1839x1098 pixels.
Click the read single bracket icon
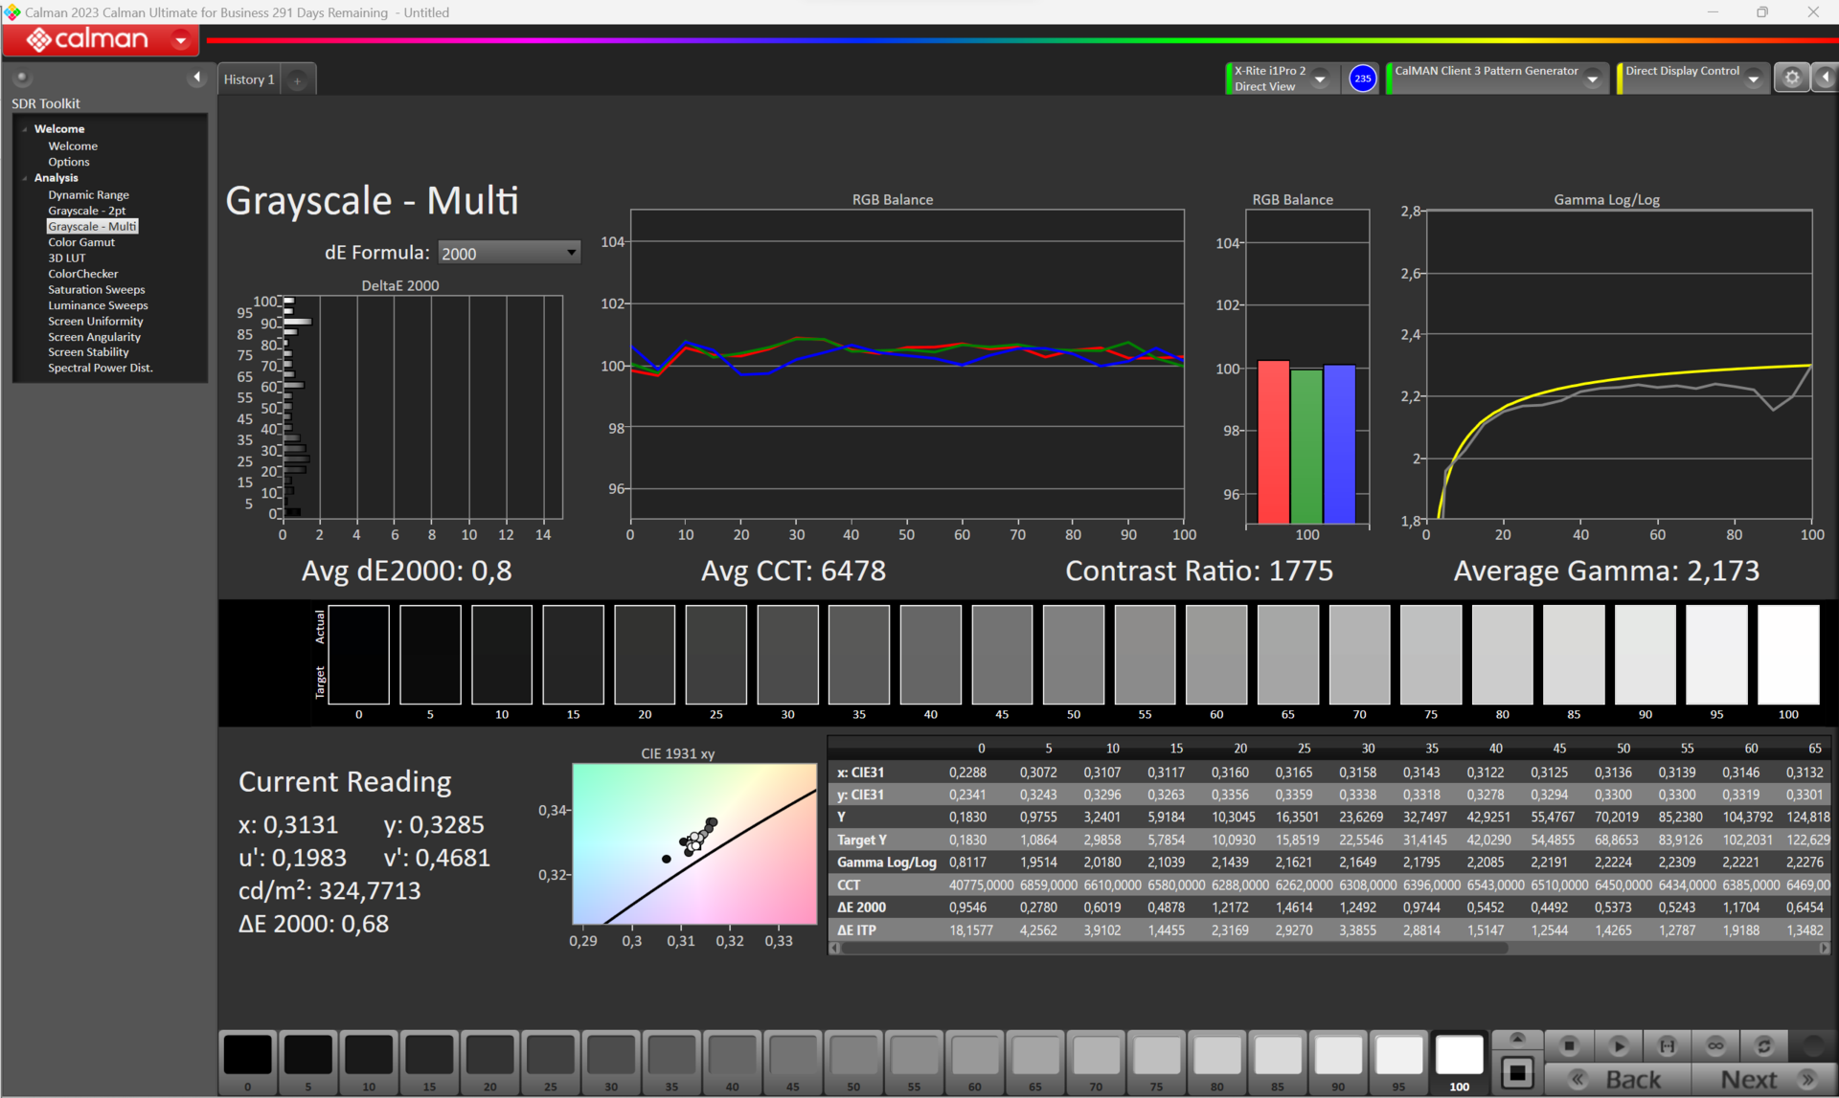tap(1668, 1045)
